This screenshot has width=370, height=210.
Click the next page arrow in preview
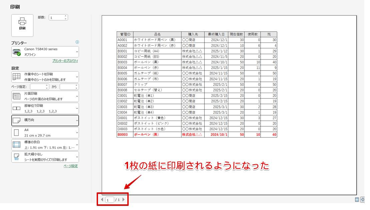point(124,199)
